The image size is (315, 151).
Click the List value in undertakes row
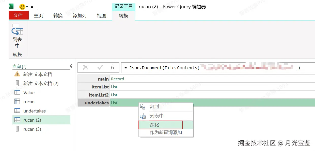[114, 103]
